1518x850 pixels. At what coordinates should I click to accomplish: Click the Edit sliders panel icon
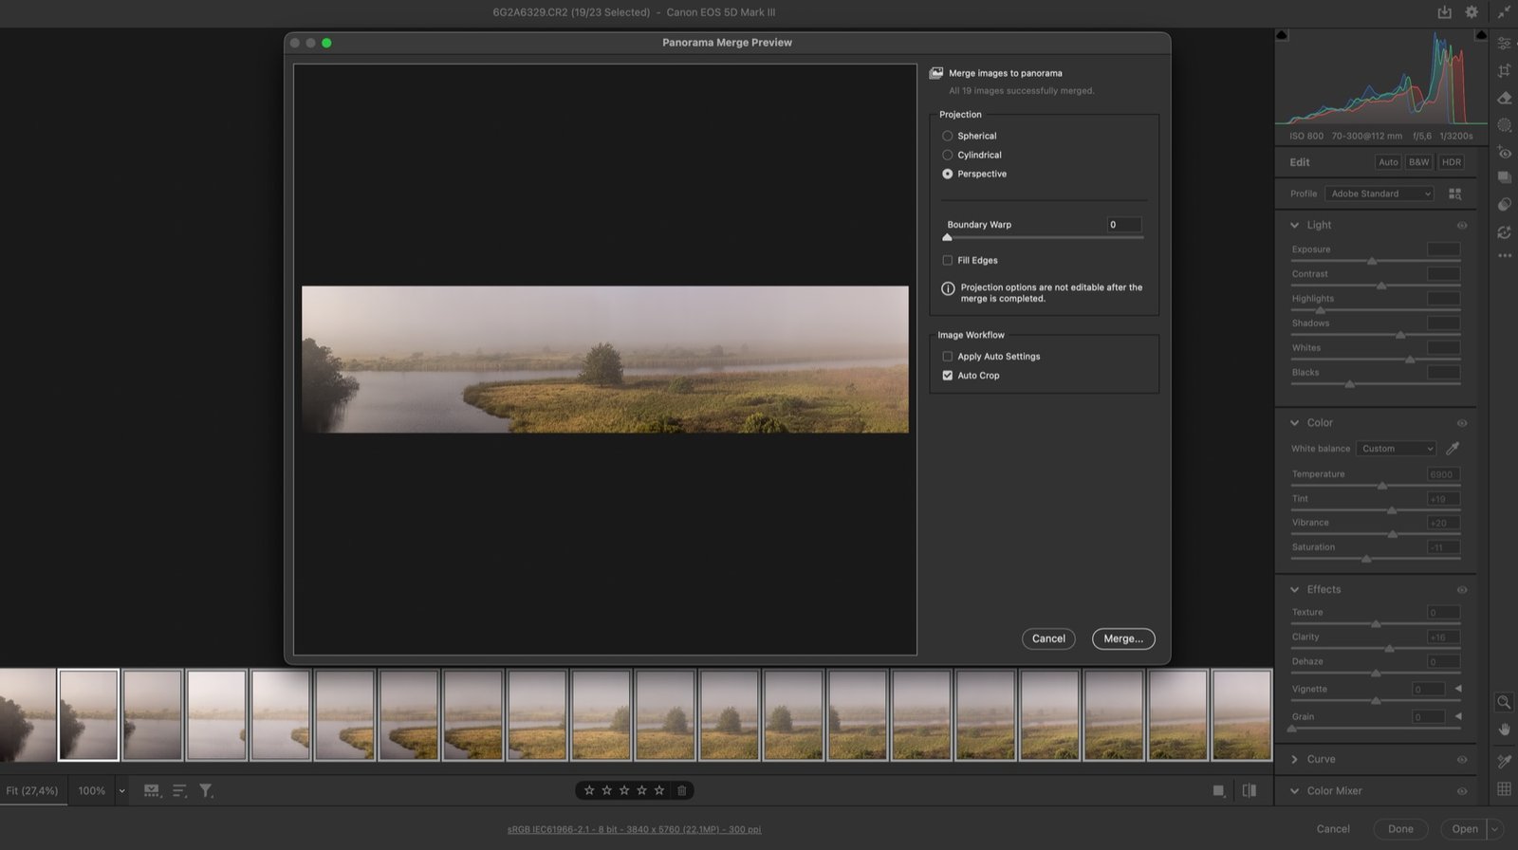1504,44
